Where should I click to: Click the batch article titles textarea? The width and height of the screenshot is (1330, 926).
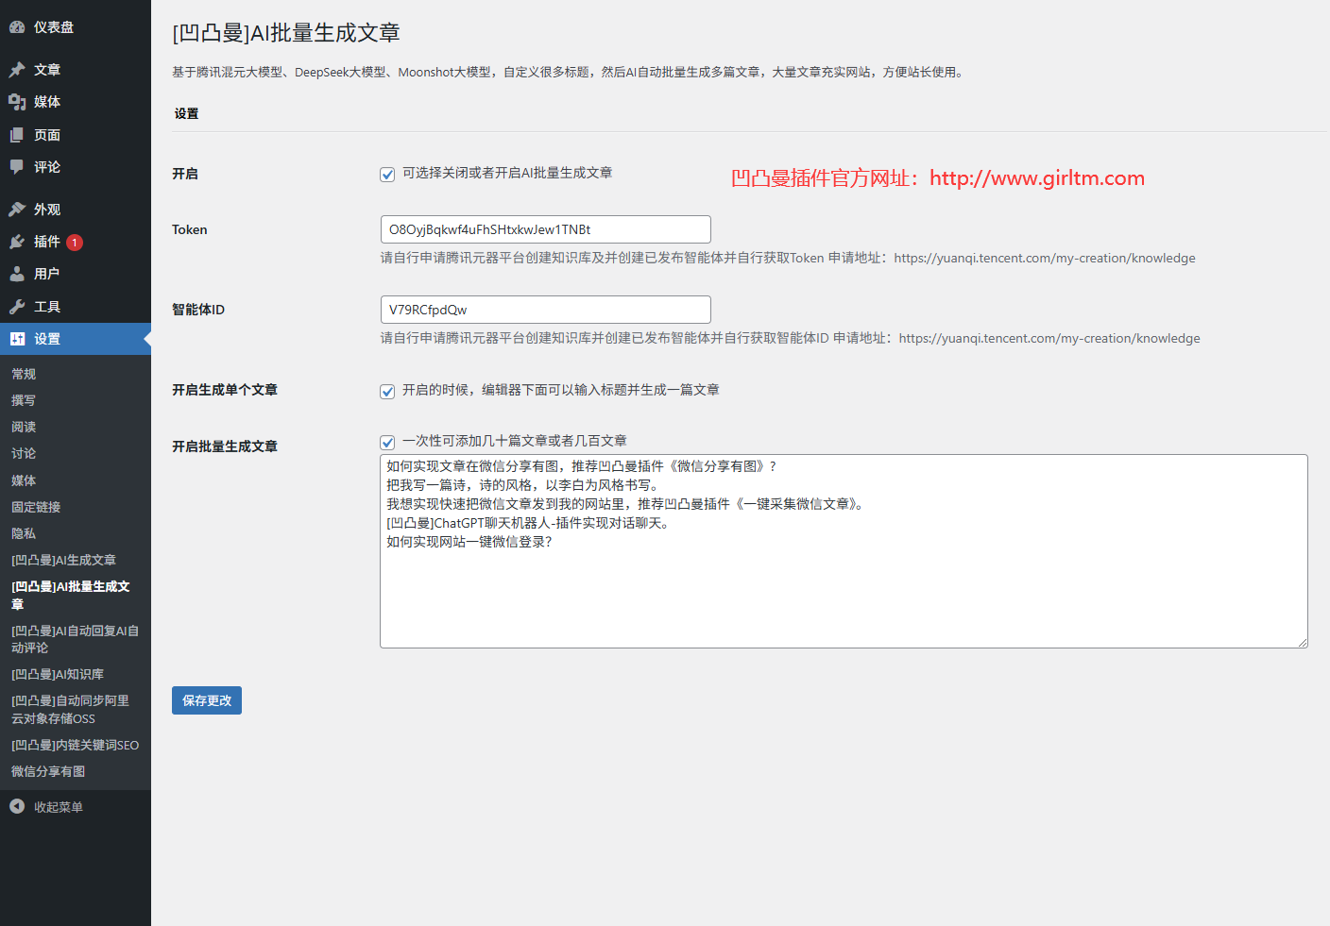pos(844,551)
